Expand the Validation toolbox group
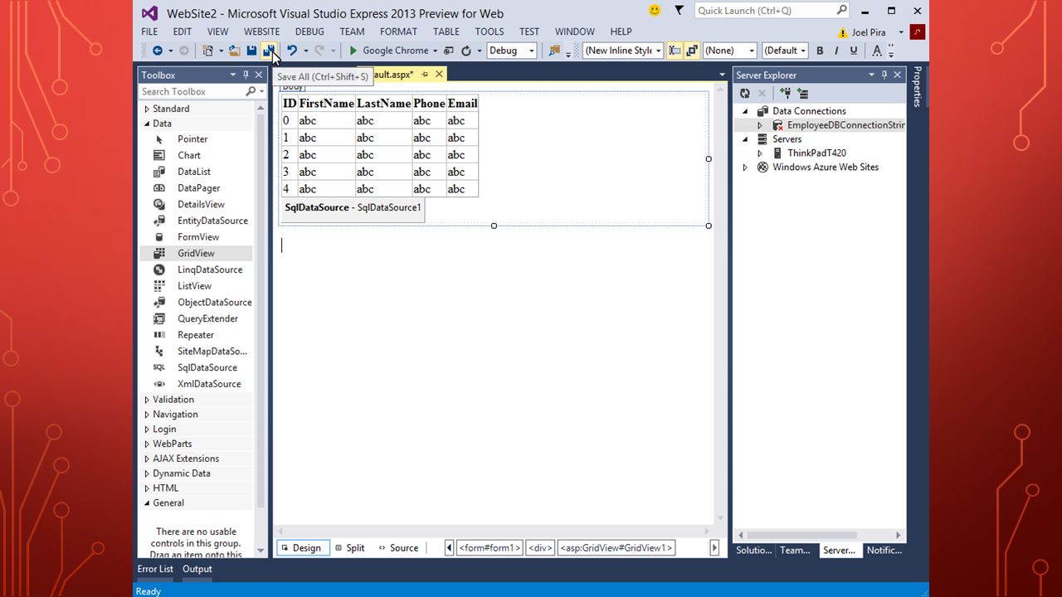 pyautogui.click(x=147, y=400)
